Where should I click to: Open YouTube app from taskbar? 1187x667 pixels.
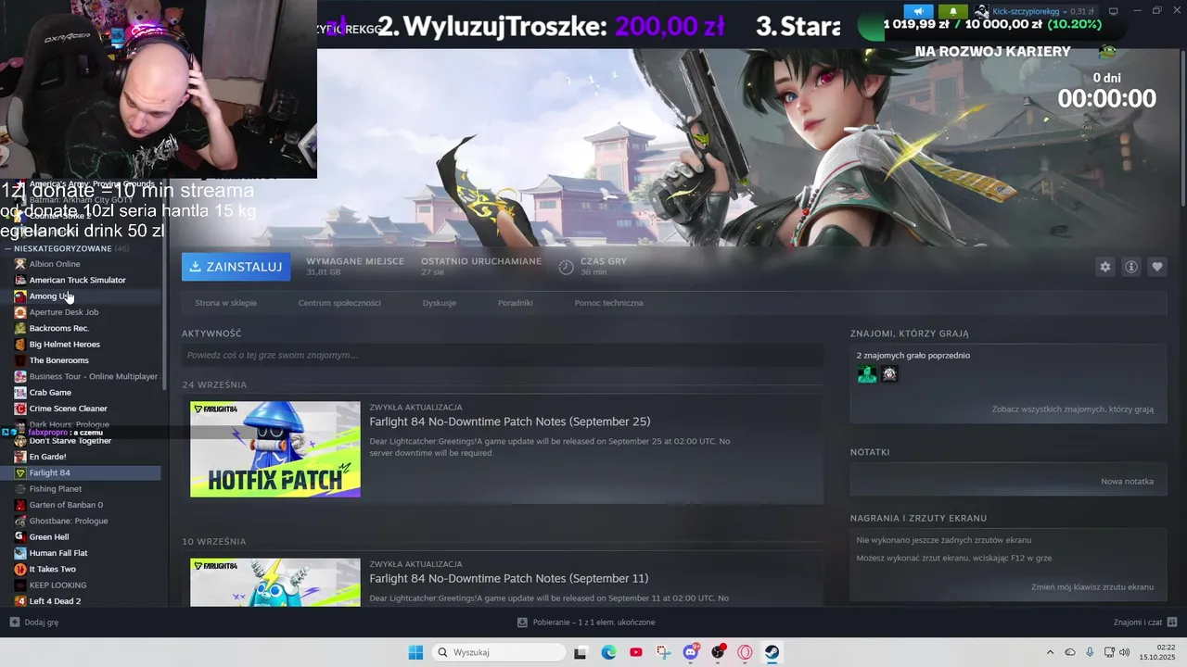click(x=635, y=652)
